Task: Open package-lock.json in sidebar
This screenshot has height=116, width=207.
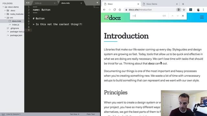Action: [17, 32]
